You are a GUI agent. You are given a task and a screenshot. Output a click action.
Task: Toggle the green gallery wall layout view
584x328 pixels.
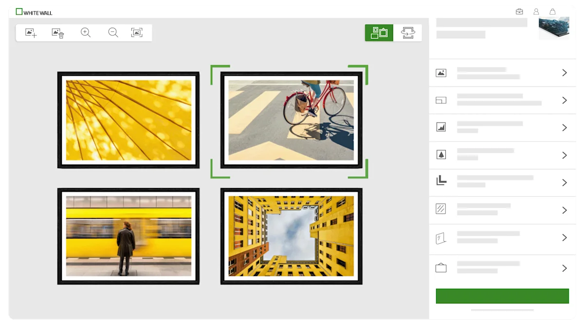pos(379,33)
